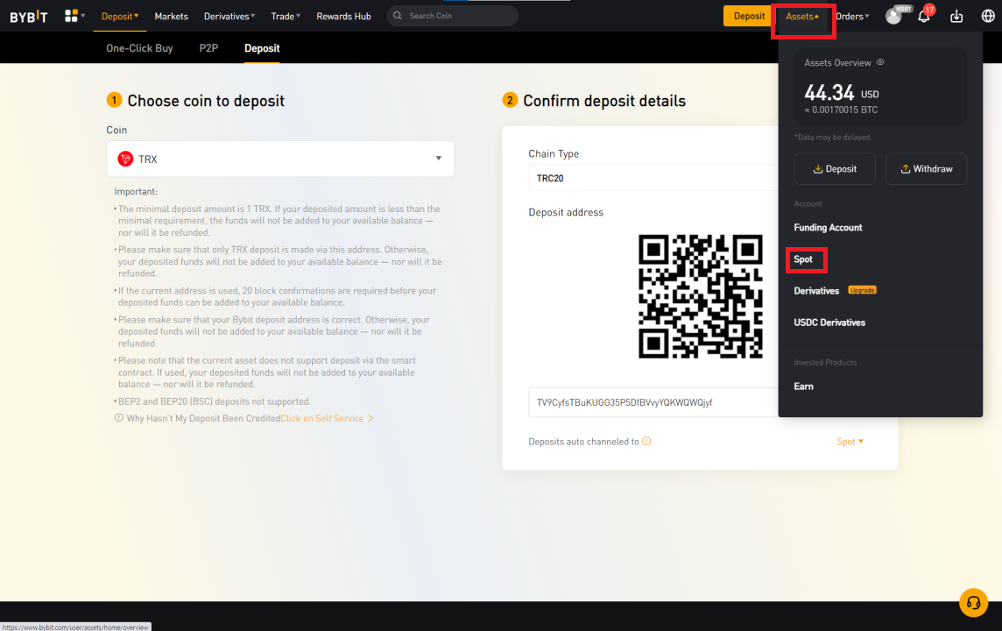Click the Upgrade badge next to Derivatives
The width and height of the screenshot is (1002, 631).
click(x=862, y=289)
